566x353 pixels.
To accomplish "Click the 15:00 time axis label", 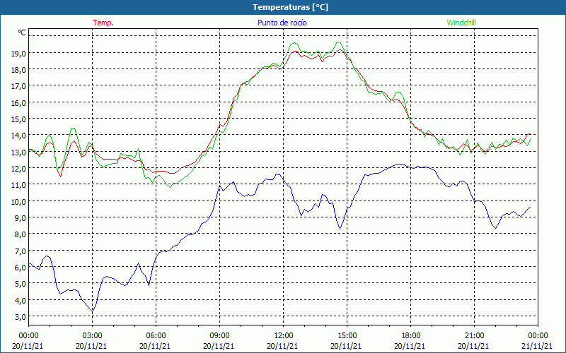I will 347,336.
